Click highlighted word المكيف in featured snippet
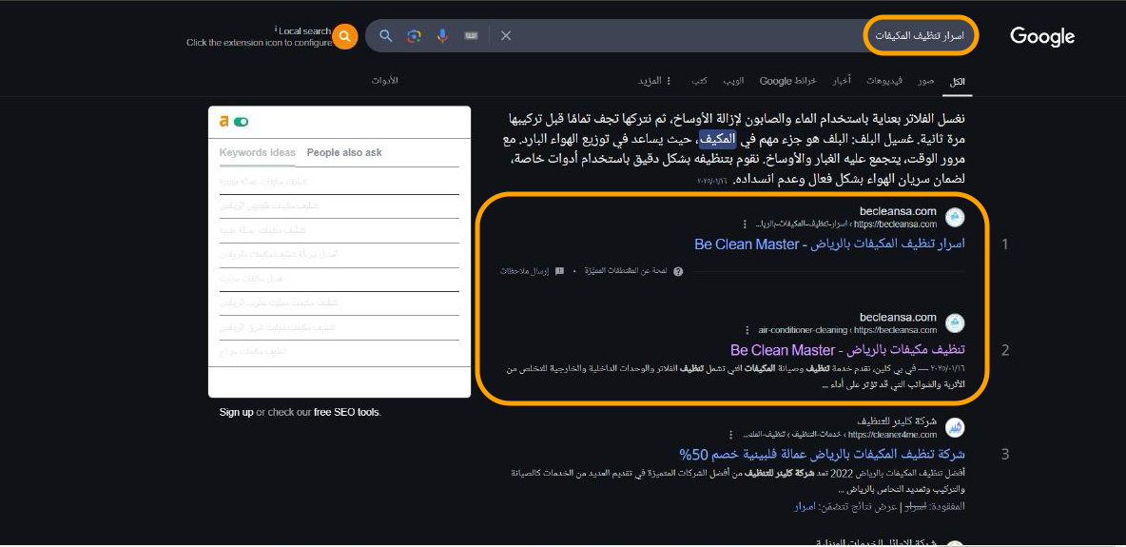The height and width of the screenshot is (547, 1126). click(716, 139)
